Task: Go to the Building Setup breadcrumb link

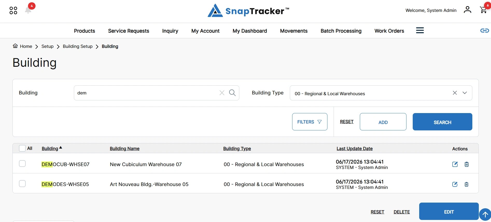Action: [78, 46]
